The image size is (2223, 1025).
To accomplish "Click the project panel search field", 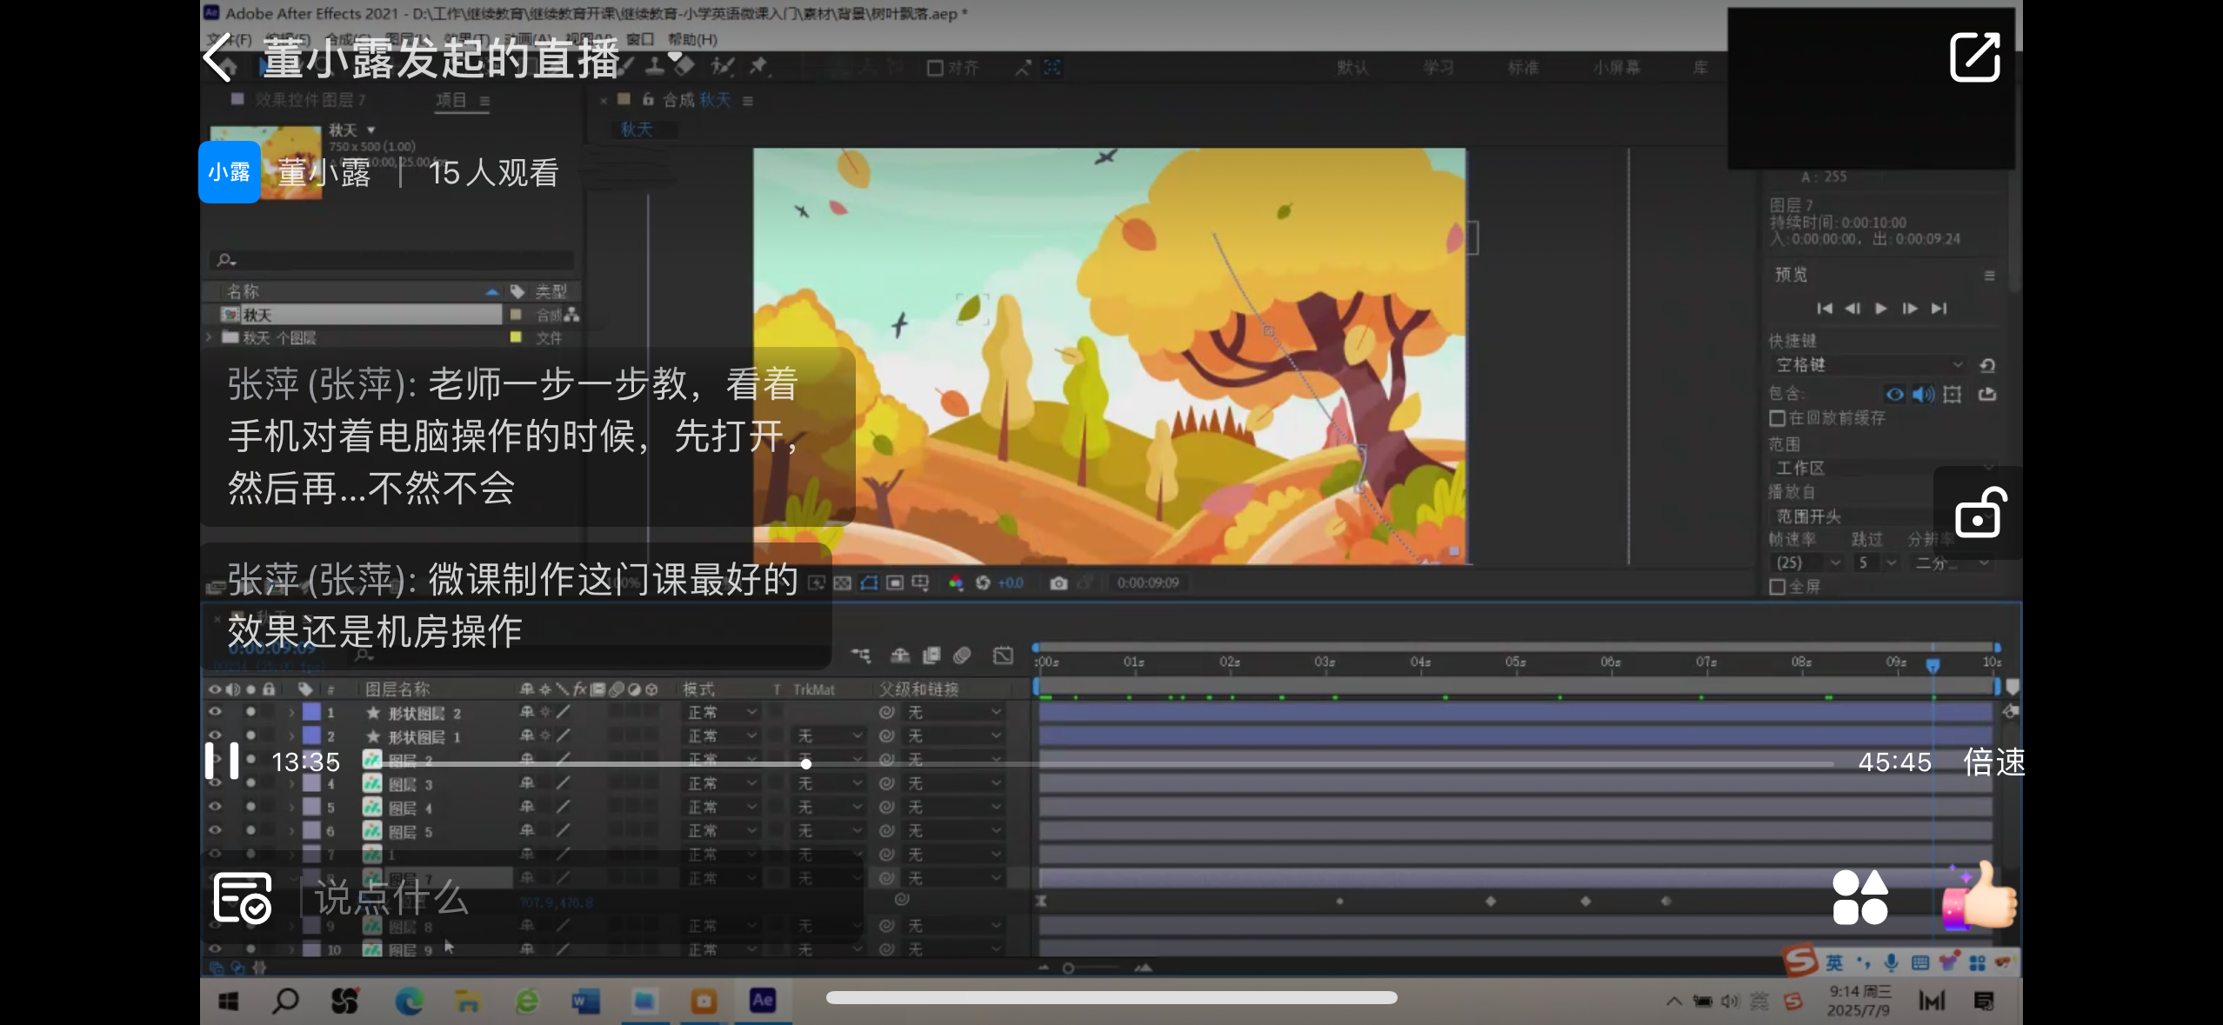I will pos(391,260).
